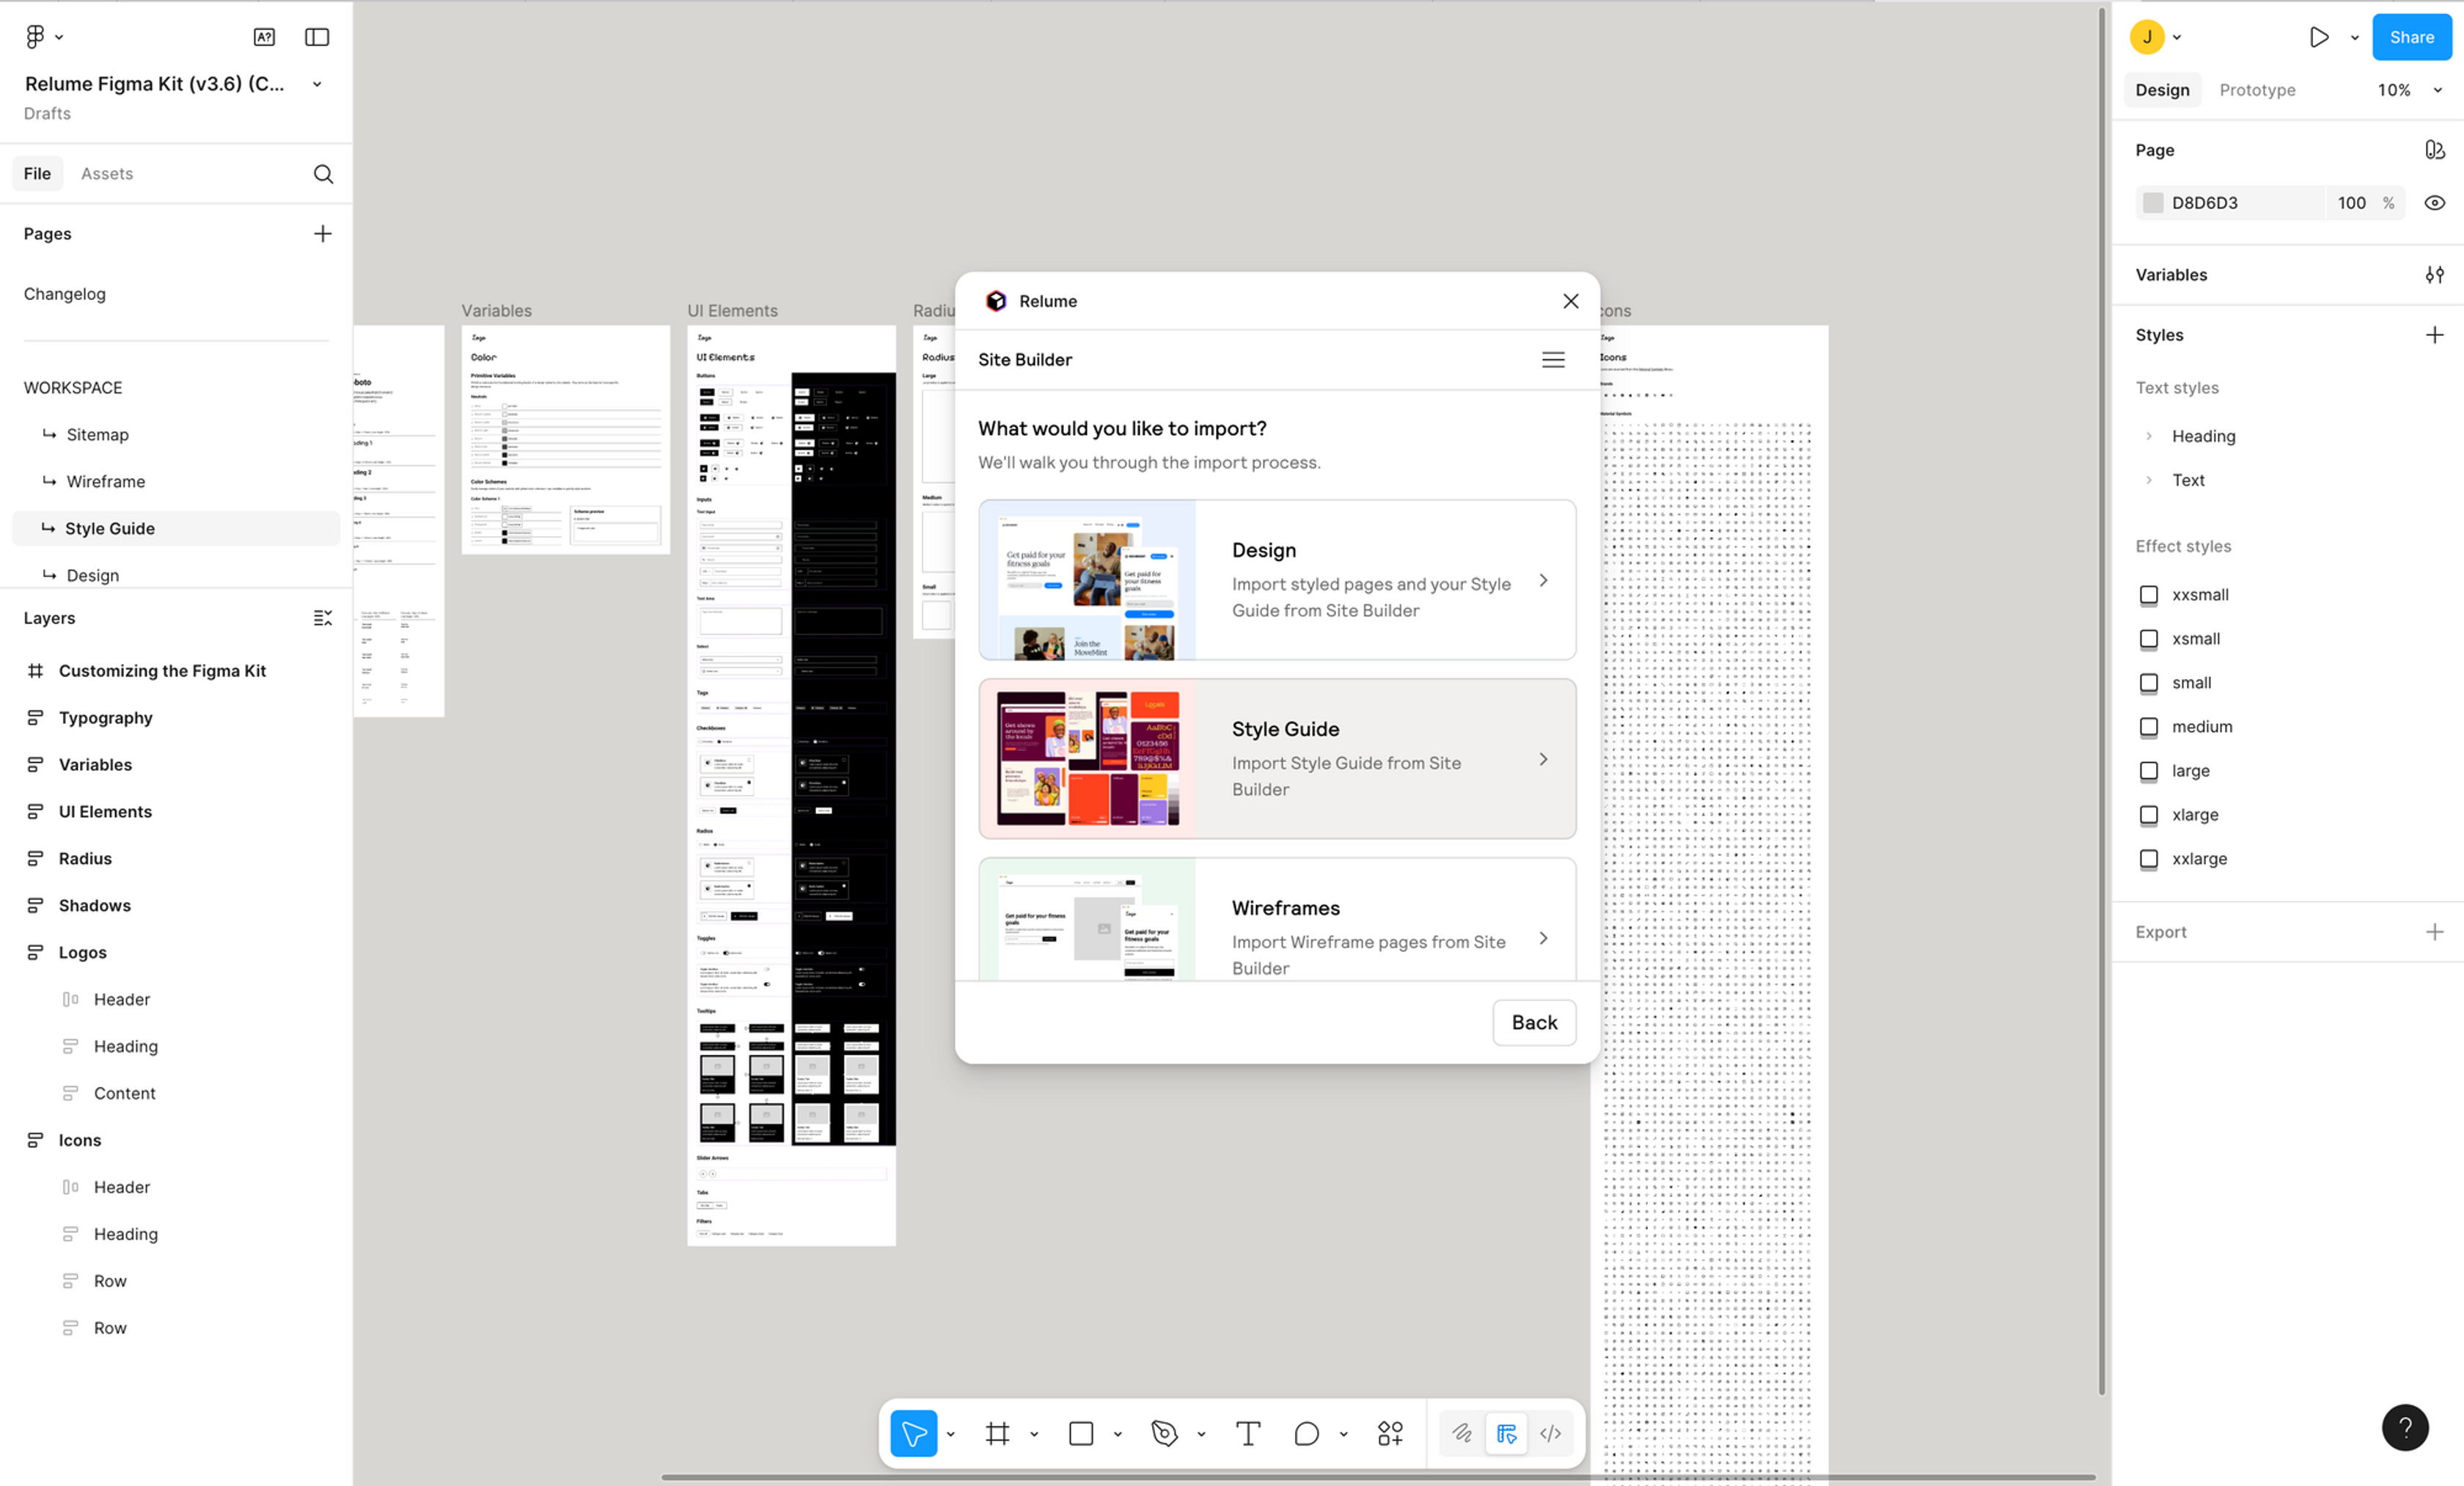Open the file name dropdown chevron
The width and height of the screenshot is (2464, 1486).
(317, 84)
